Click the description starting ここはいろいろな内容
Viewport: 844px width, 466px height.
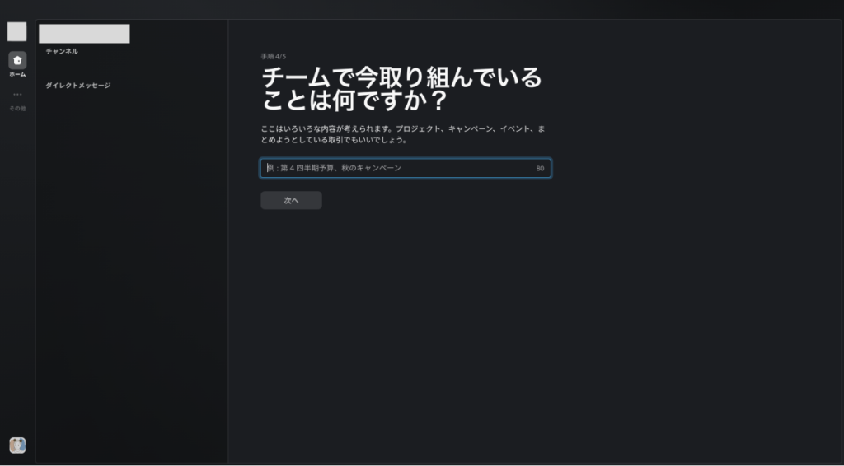402,134
